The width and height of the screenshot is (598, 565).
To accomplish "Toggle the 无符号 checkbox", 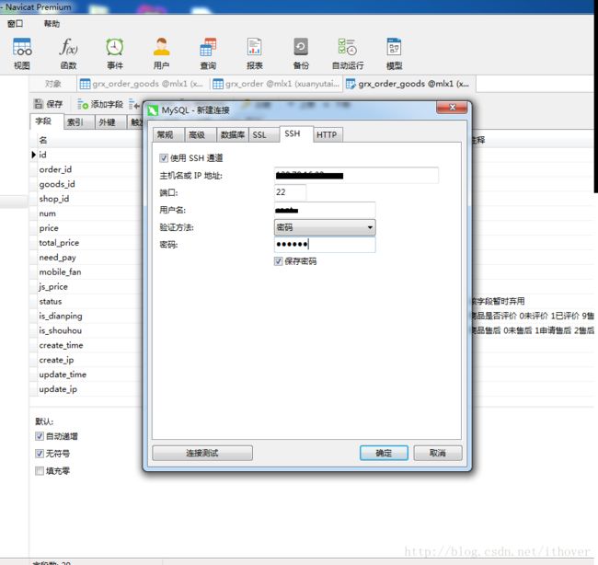I will (x=40, y=454).
